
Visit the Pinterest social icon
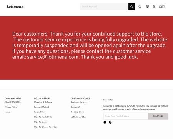coord(110,122)
